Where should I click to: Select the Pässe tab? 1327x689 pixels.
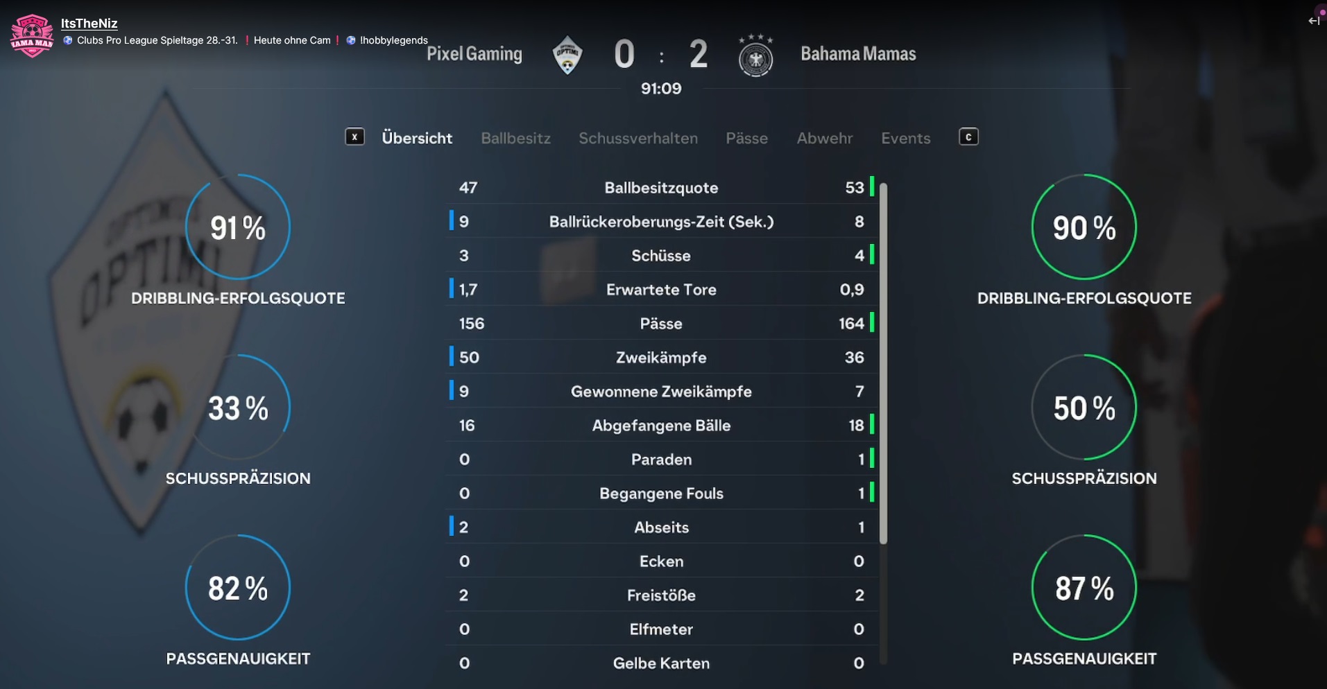point(746,138)
